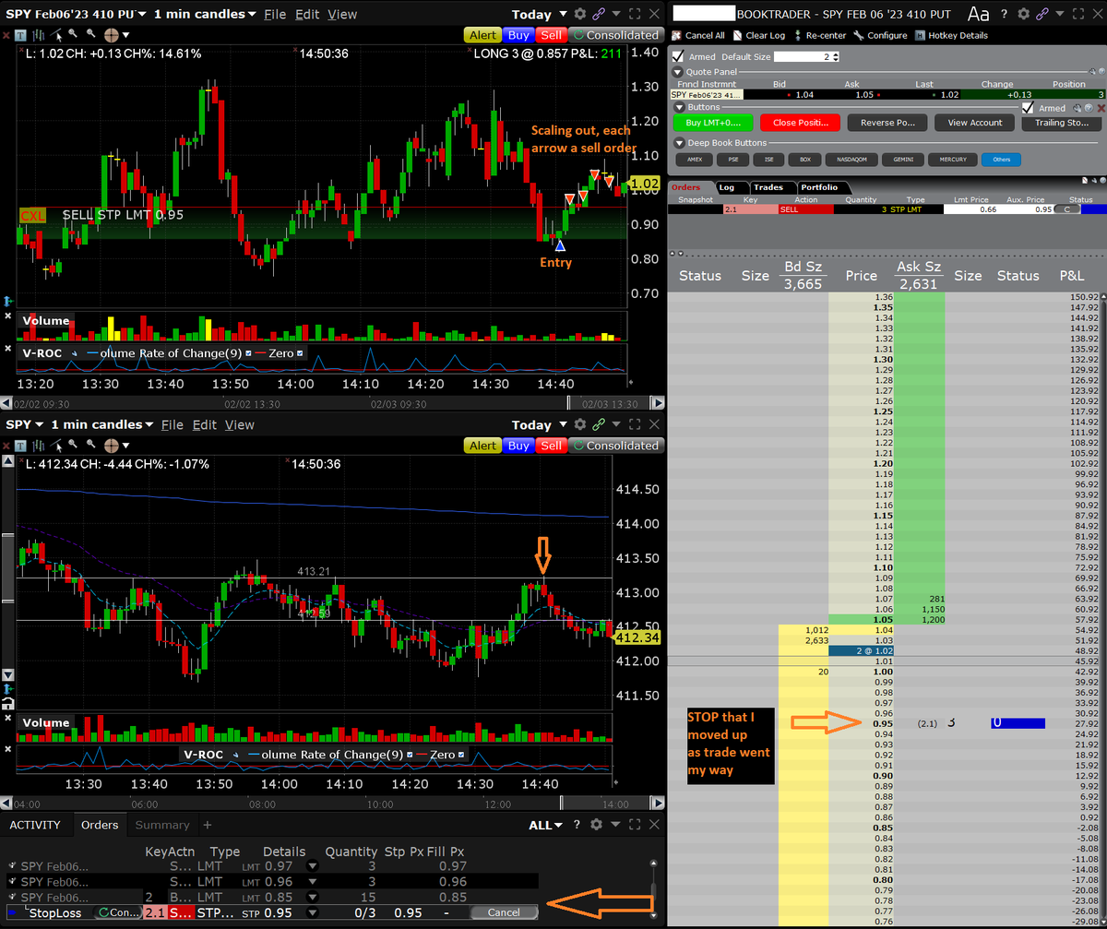This screenshot has width=1107, height=929.
Task: Click red Close Position button
Action: tap(800, 123)
